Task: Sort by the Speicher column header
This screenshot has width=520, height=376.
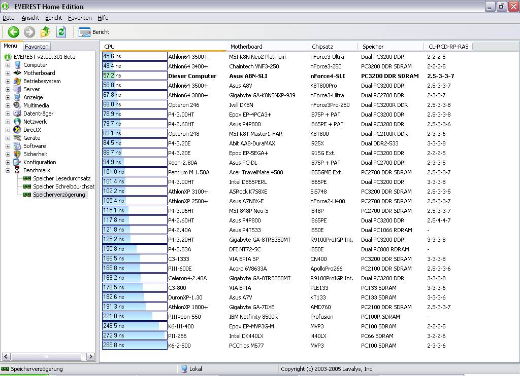Action: [x=391, y=47]
